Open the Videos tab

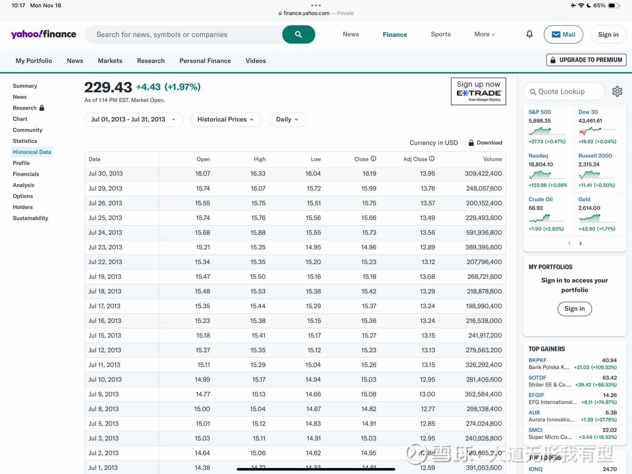256,61
